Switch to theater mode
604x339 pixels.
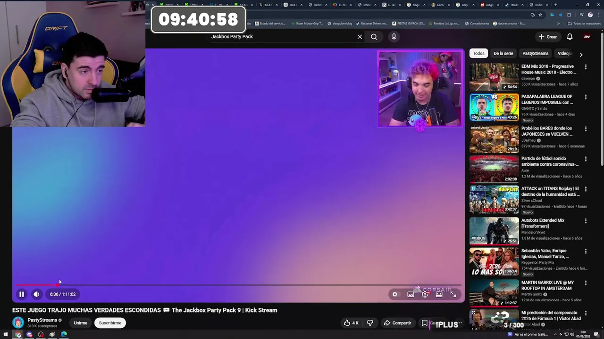point(439,294)
